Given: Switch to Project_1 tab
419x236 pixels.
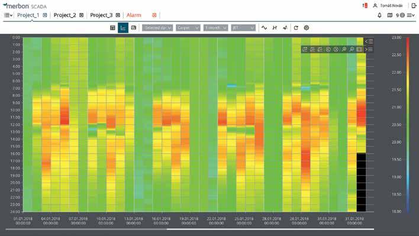Looking at the screenshot, I should (28, 15).
